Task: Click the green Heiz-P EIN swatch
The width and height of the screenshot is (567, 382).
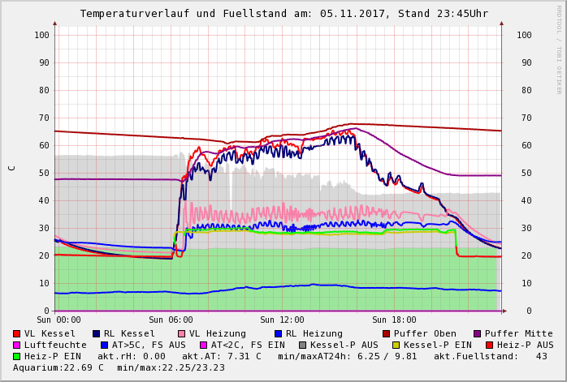Action: 17,356
